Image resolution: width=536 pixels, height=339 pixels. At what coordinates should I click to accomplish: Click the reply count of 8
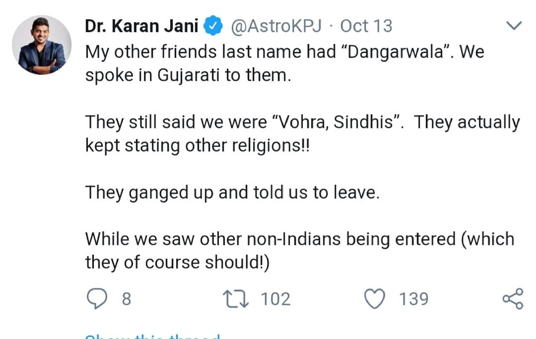(x=127, y=299)
